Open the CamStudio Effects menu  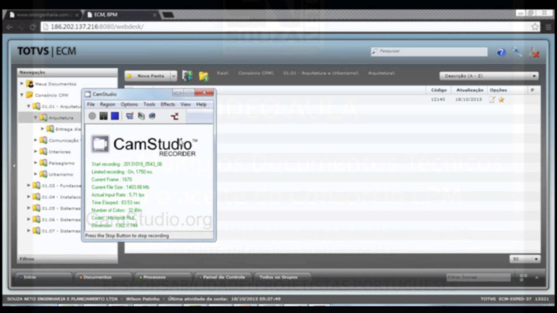click(x=168, y=104)
